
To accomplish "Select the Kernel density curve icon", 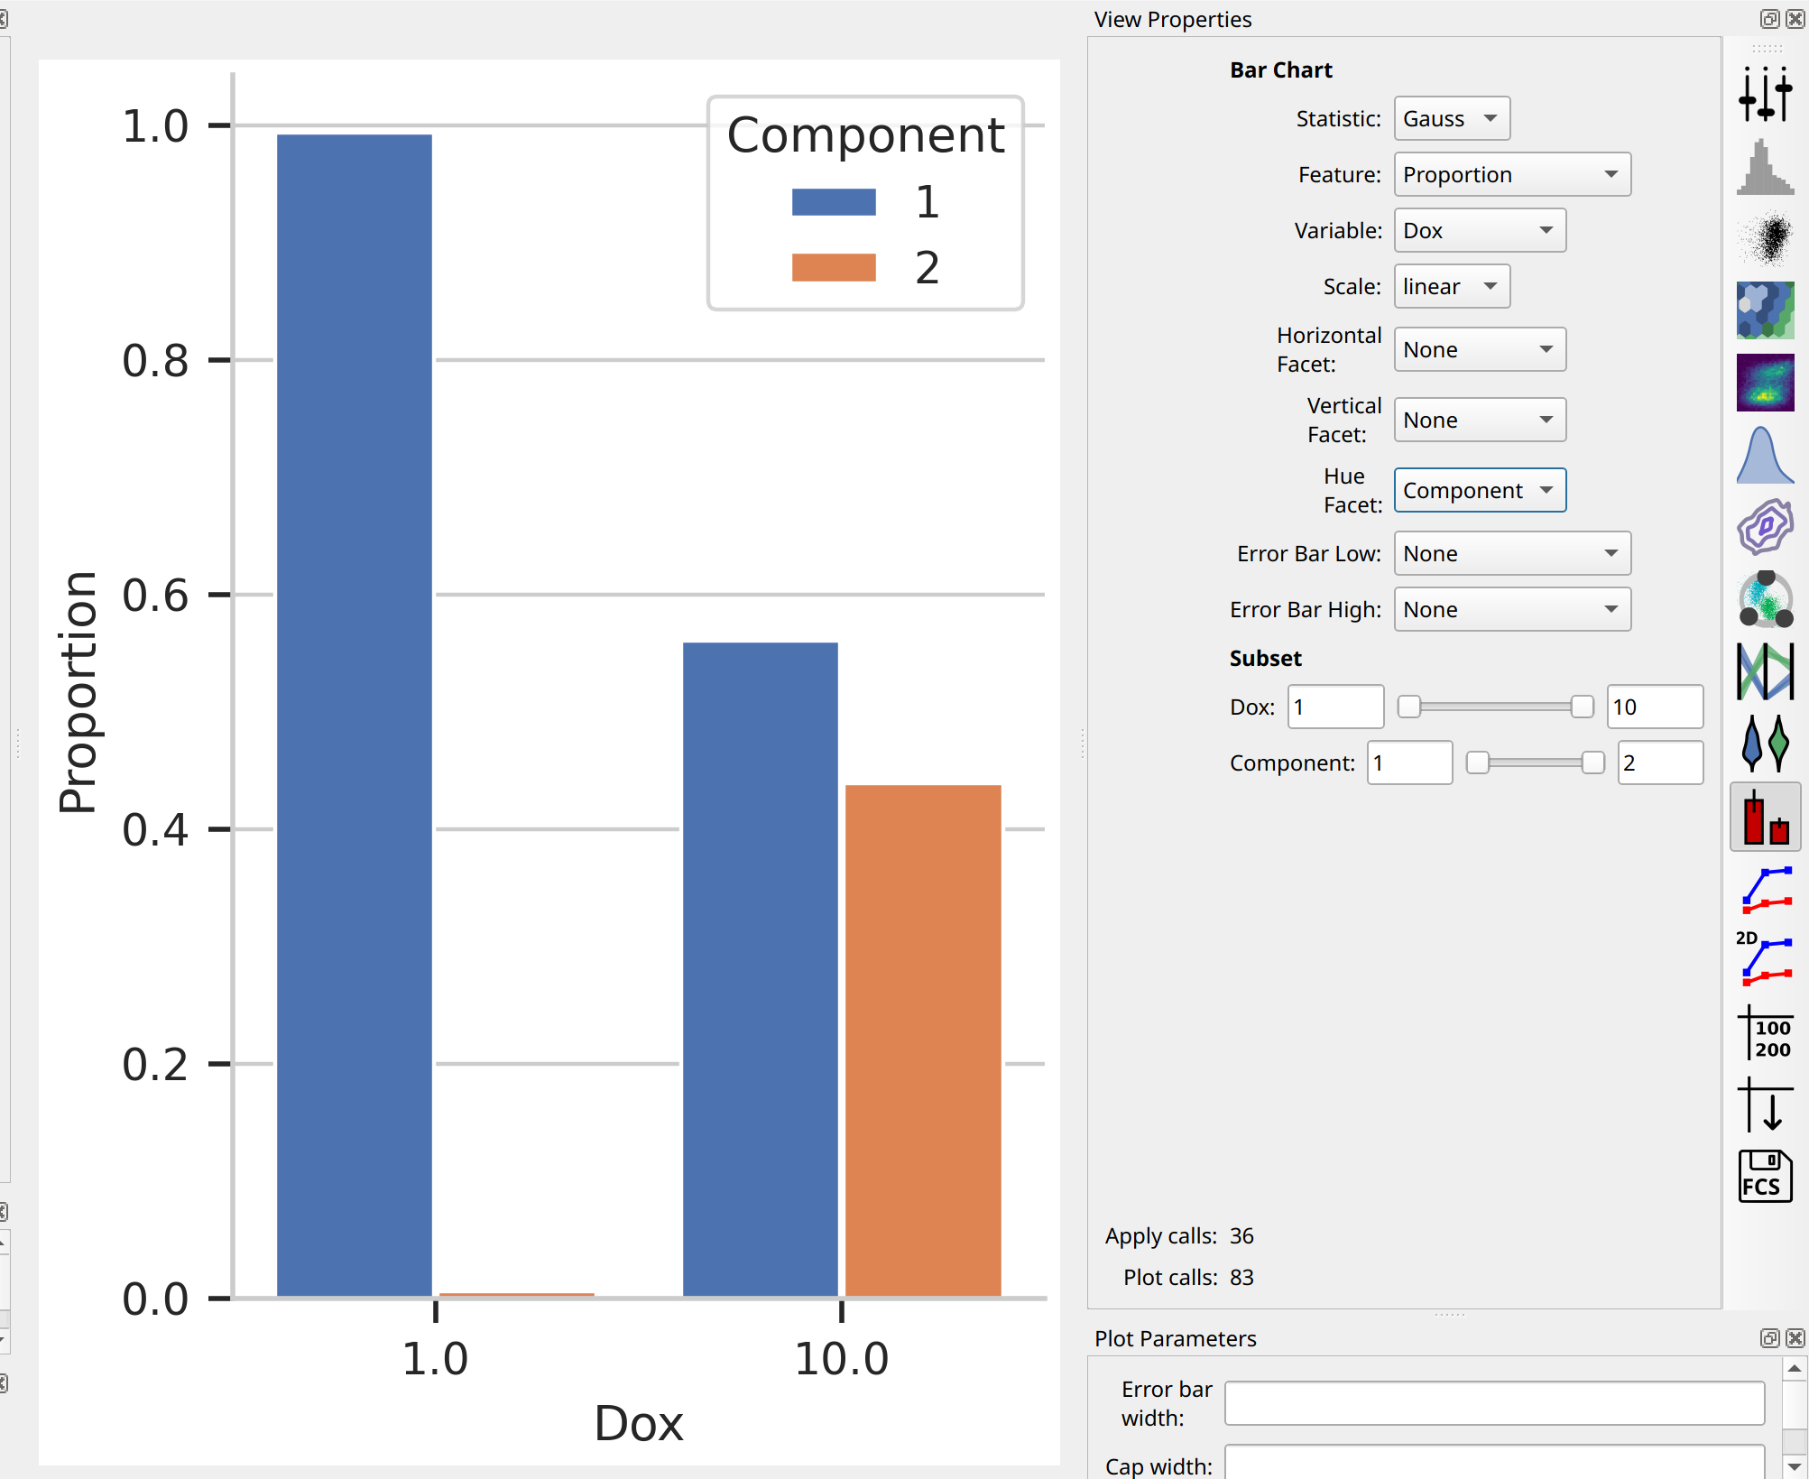I will tap(1765, 455).
